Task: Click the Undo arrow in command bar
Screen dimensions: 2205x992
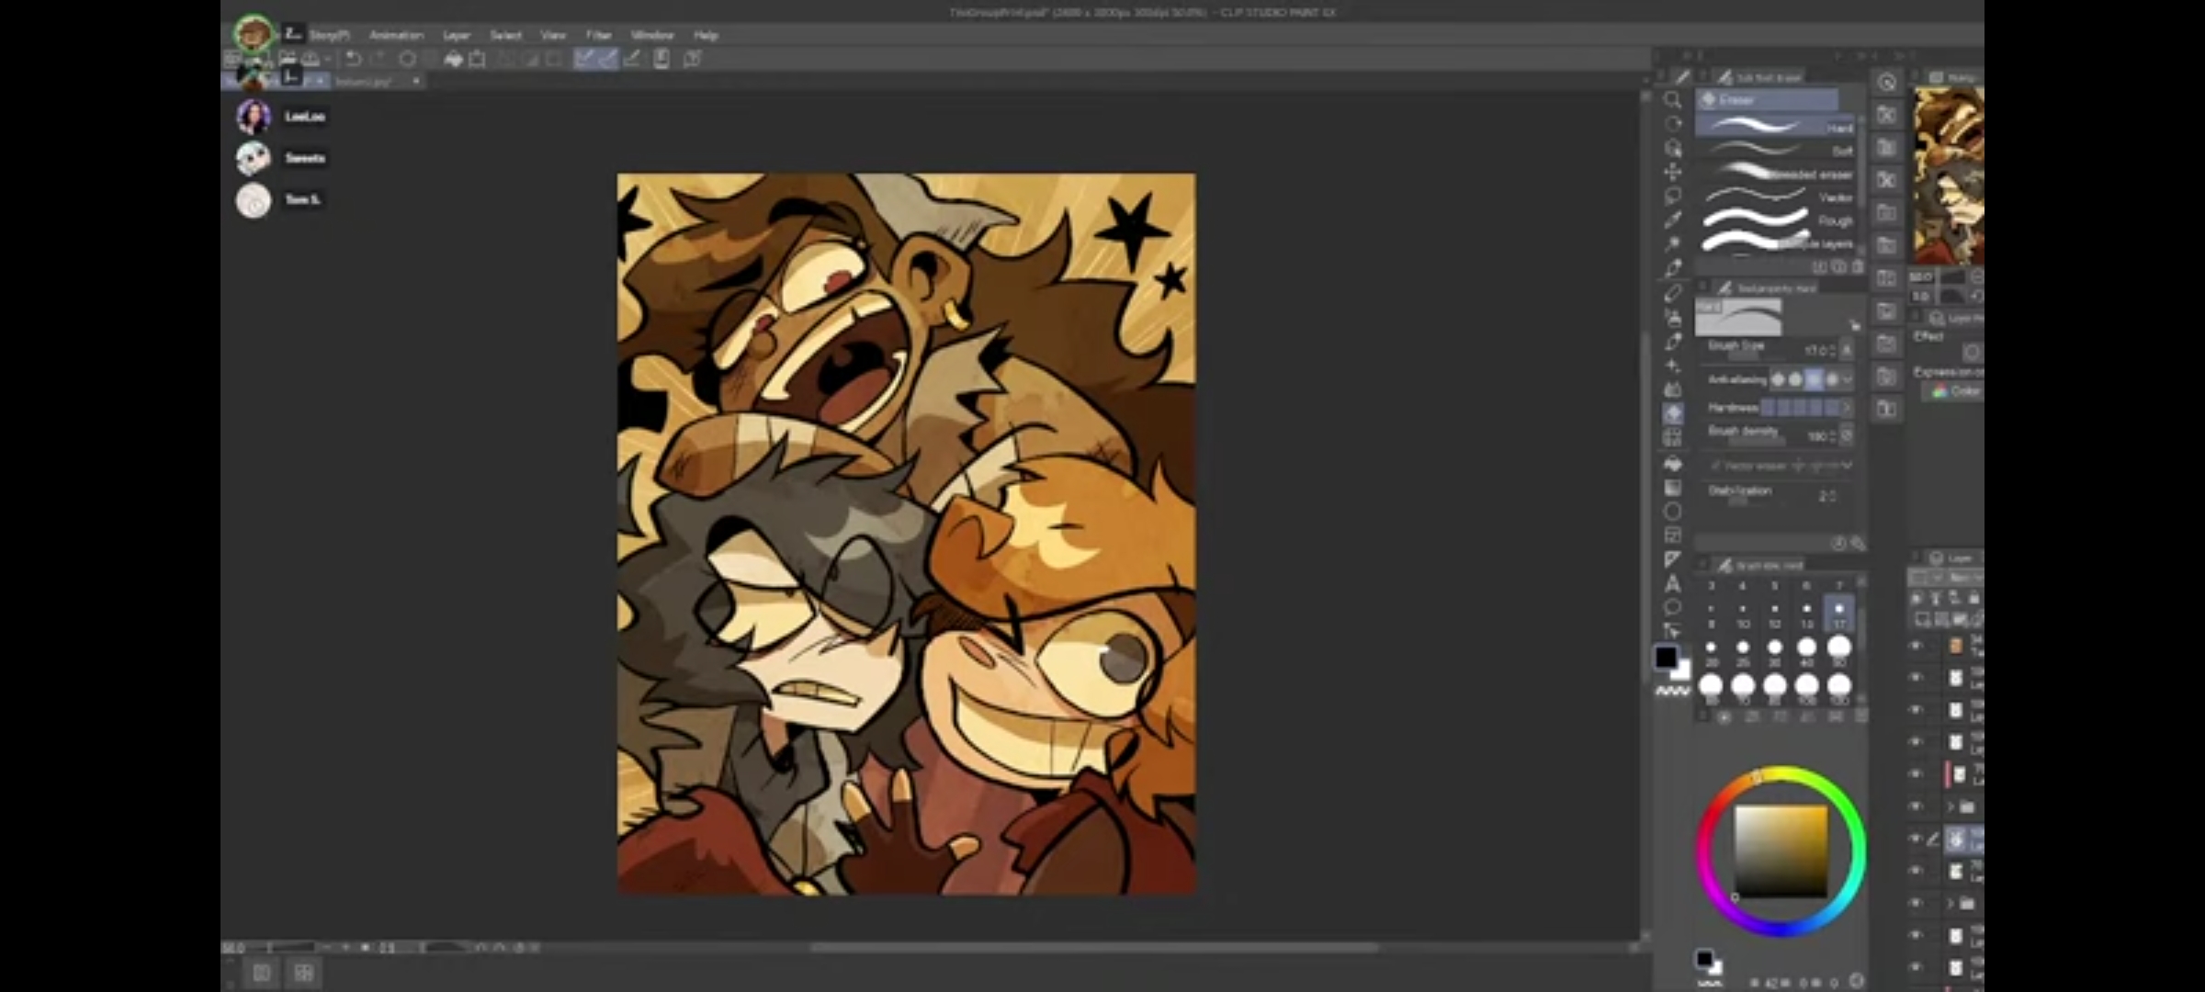Action: pos(353,59)
